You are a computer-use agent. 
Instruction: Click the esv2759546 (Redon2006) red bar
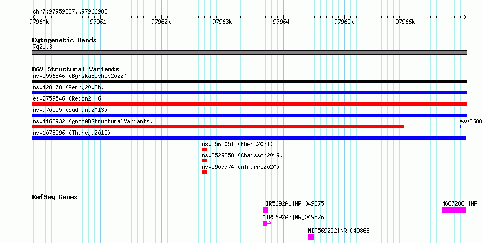point(249,104)
